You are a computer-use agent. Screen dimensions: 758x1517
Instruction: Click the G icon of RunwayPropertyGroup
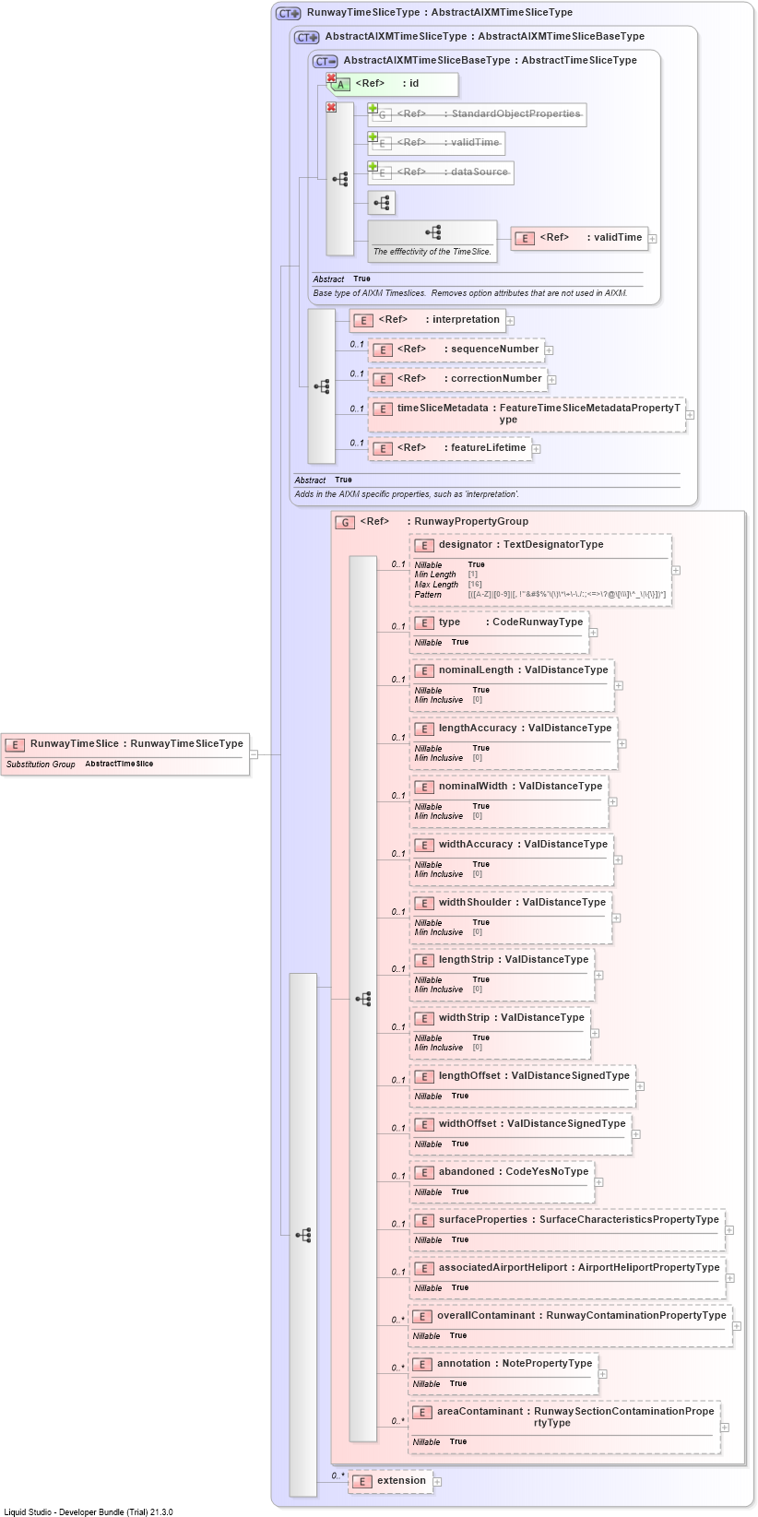point(345,522)
